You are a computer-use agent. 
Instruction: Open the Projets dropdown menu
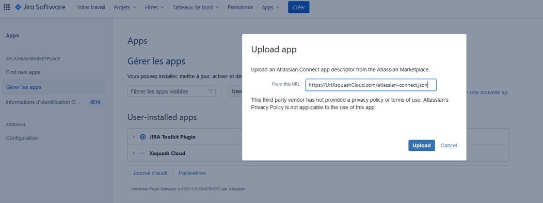tap(125, 7)
